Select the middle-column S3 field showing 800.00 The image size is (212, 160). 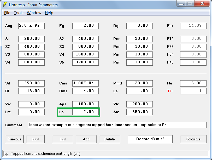click(x=85, y=47)
